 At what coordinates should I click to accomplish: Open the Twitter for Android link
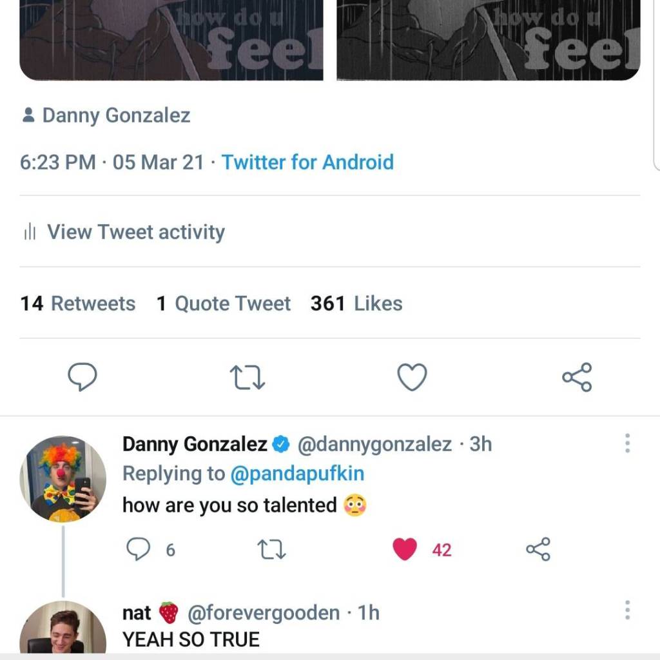pyautogui.click(x=307, y=162)
